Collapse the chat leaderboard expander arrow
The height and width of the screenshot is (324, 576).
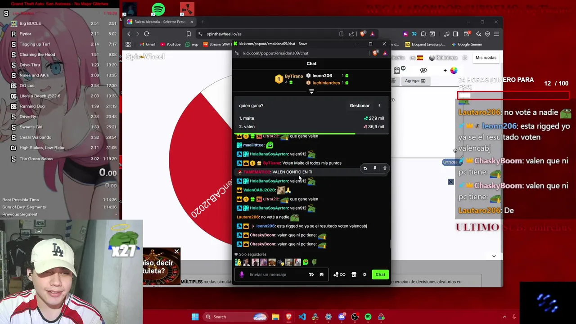[311, 91]
